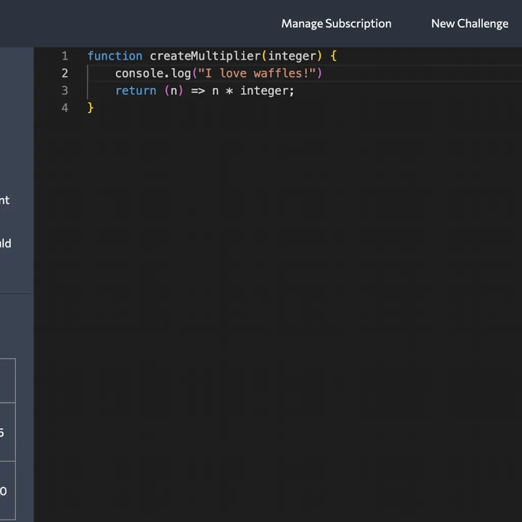Click the log method call
Screen dimensions: 522x522
tap(181, 73)
